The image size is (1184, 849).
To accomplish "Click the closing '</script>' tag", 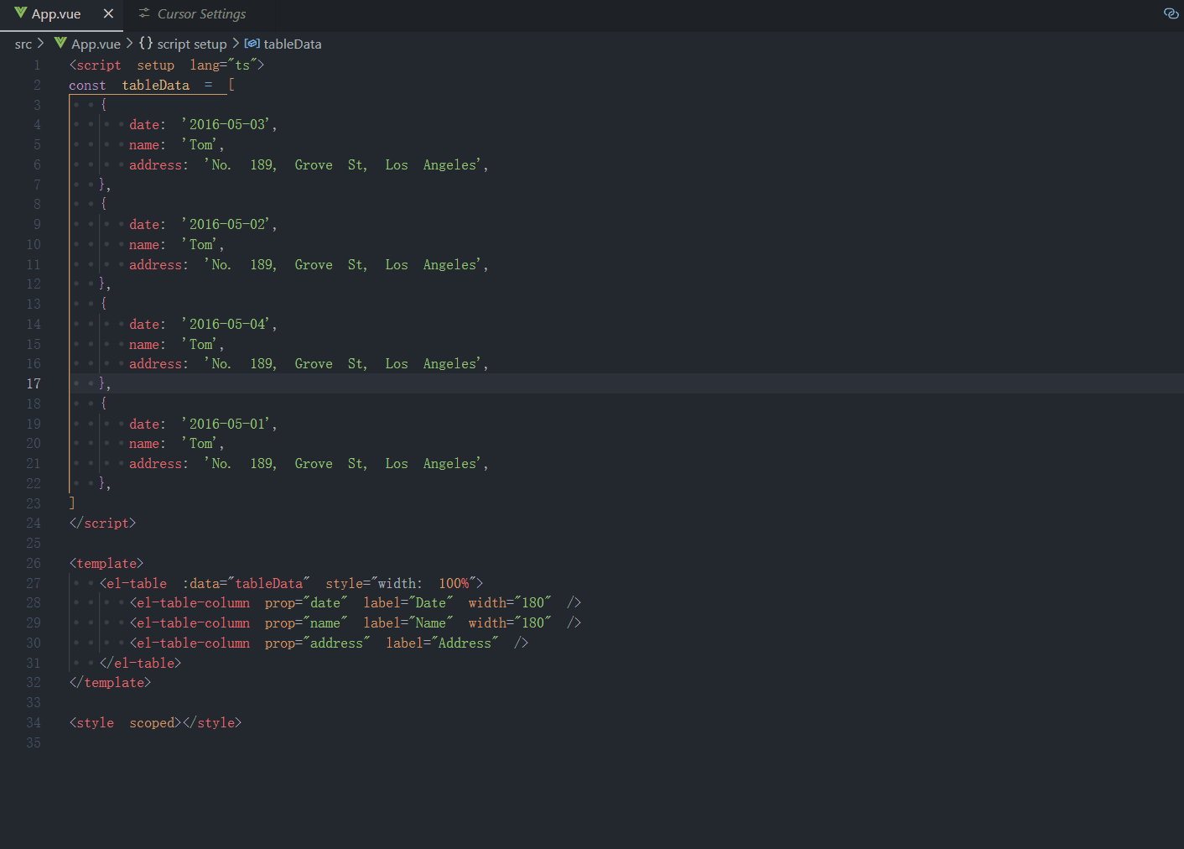I will coord(102,523).
